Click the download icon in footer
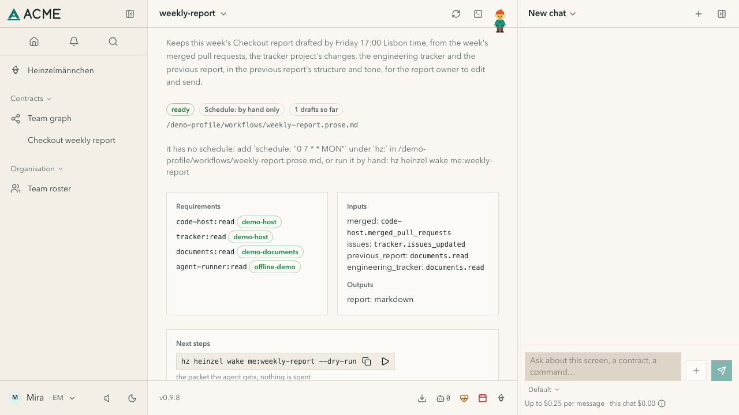739x415 pixels. (422, 398)
